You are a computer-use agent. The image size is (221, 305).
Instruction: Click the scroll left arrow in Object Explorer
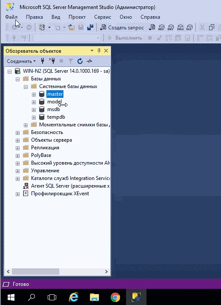tap(8, 271)
